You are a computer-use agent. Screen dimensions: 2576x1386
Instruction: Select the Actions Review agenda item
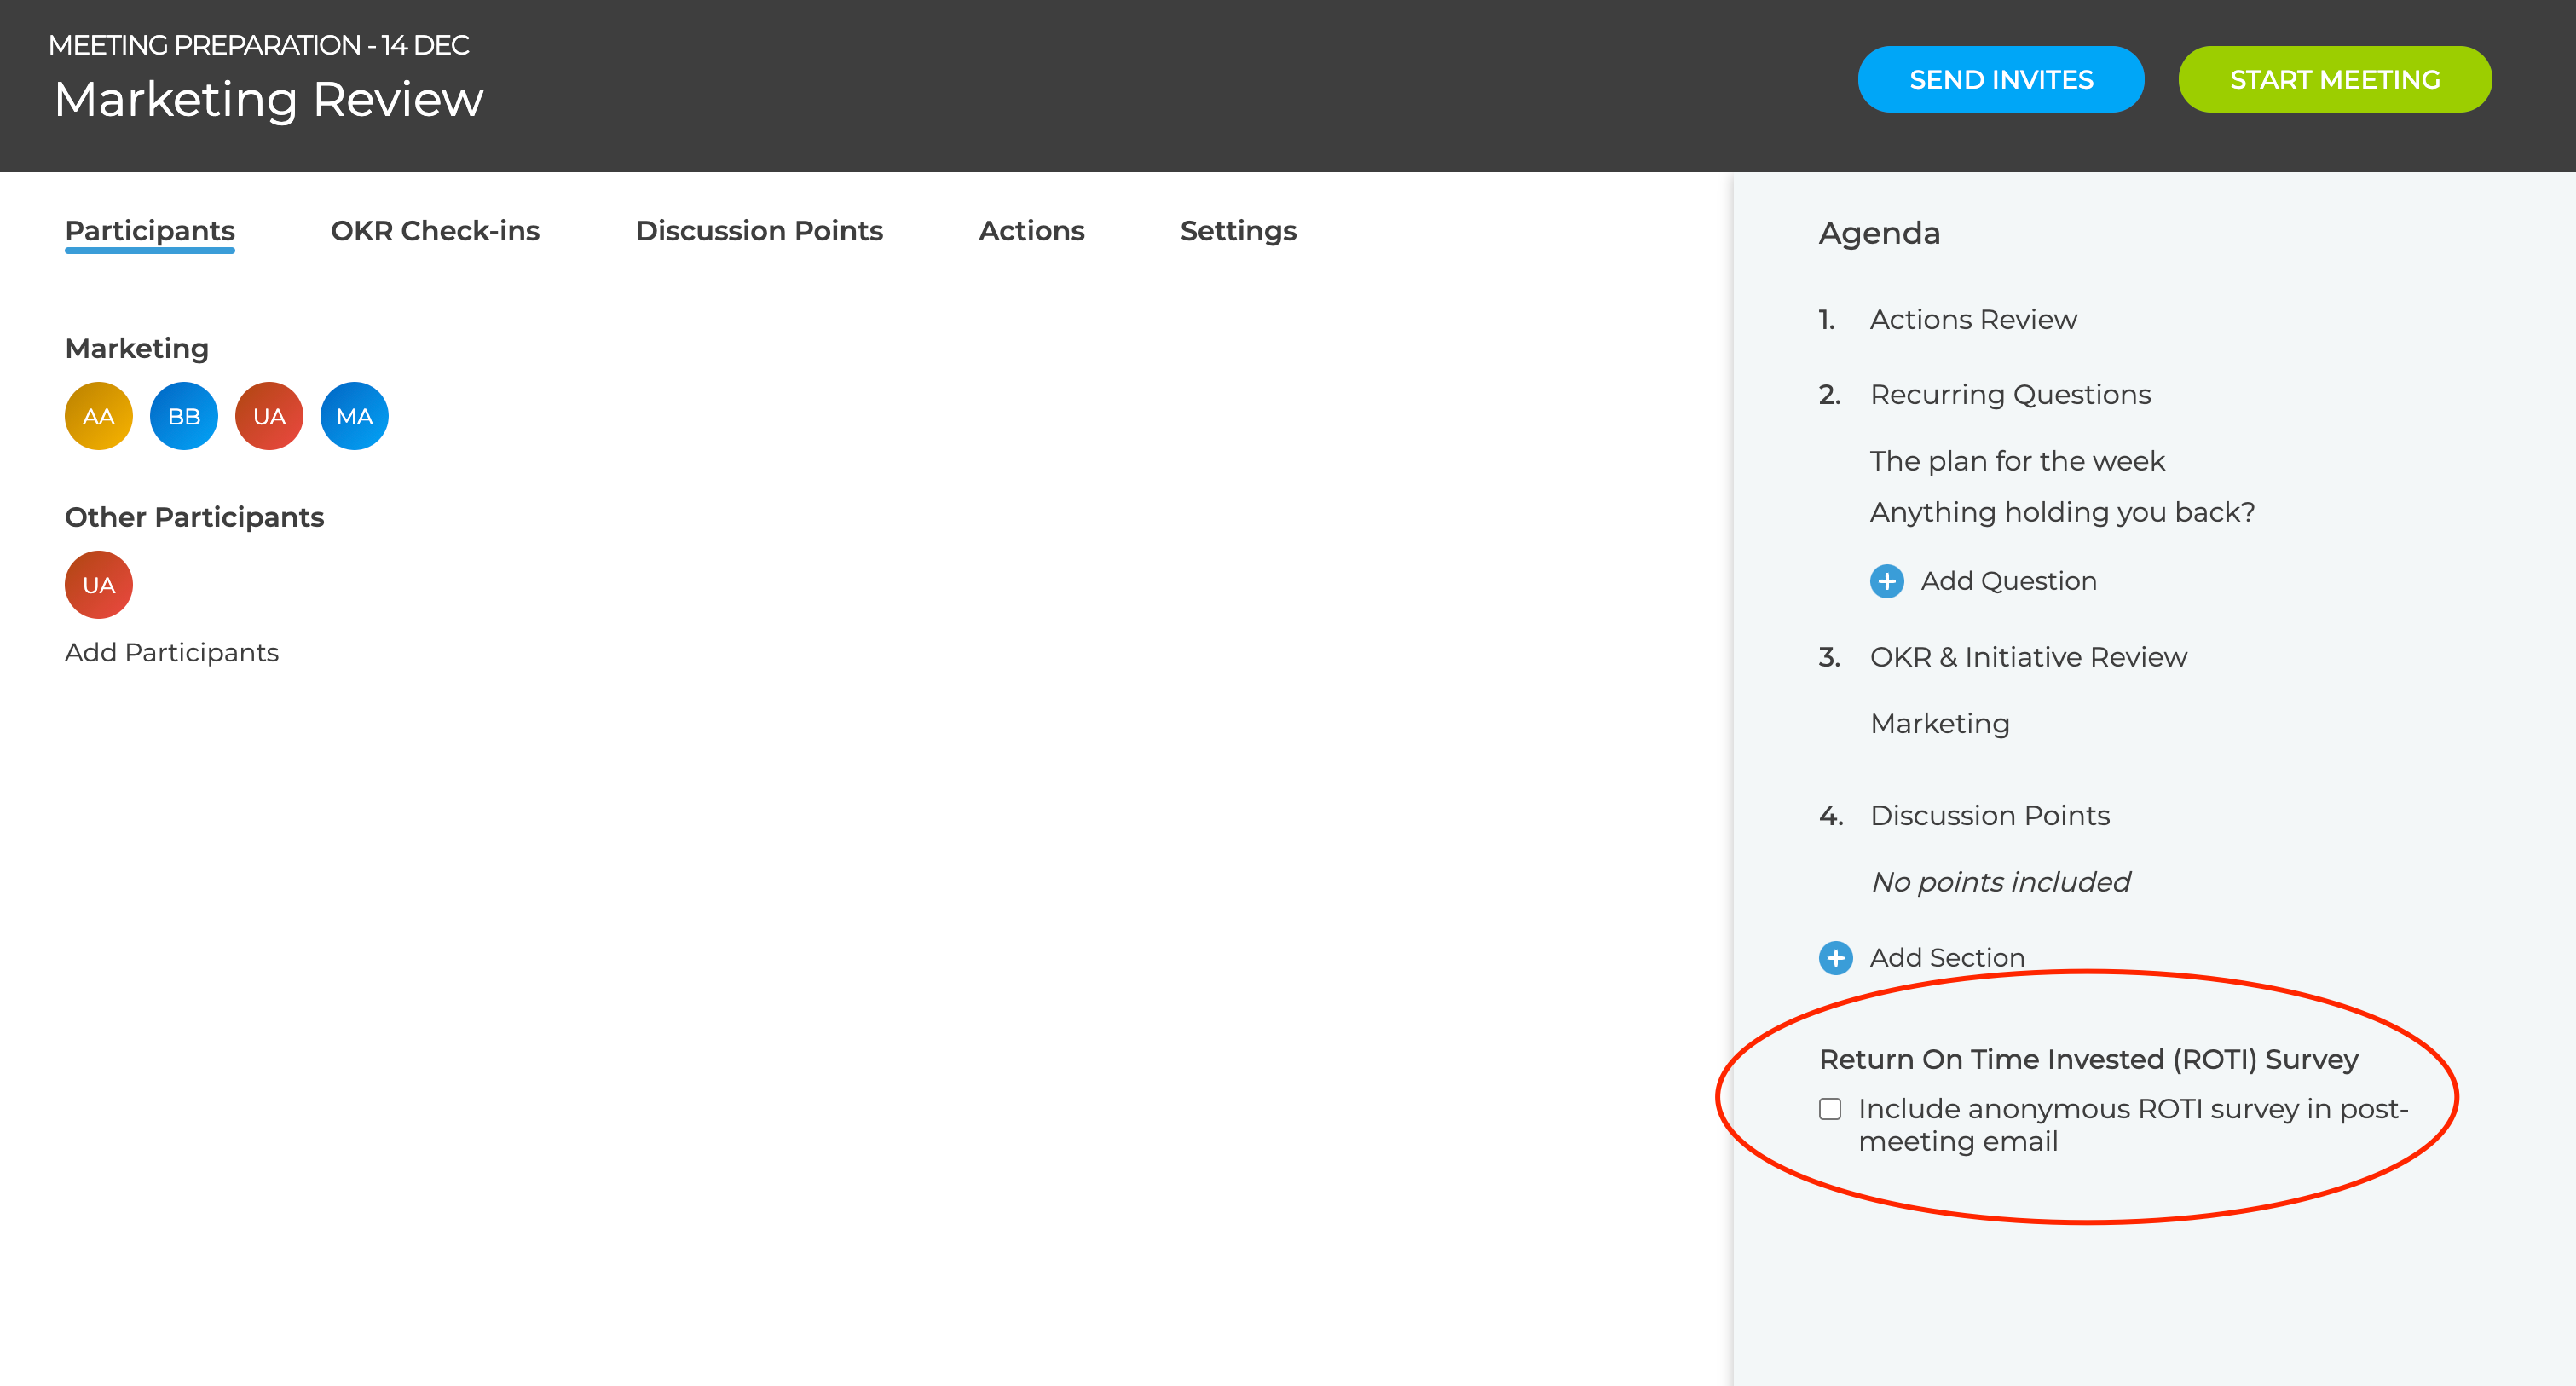point(1973,320)
